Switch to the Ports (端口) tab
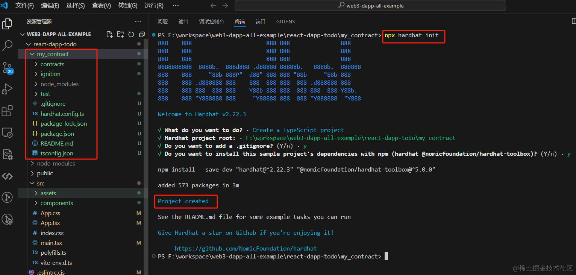The width and height of the screenshot is (576, 275). (x=261, y=21)
